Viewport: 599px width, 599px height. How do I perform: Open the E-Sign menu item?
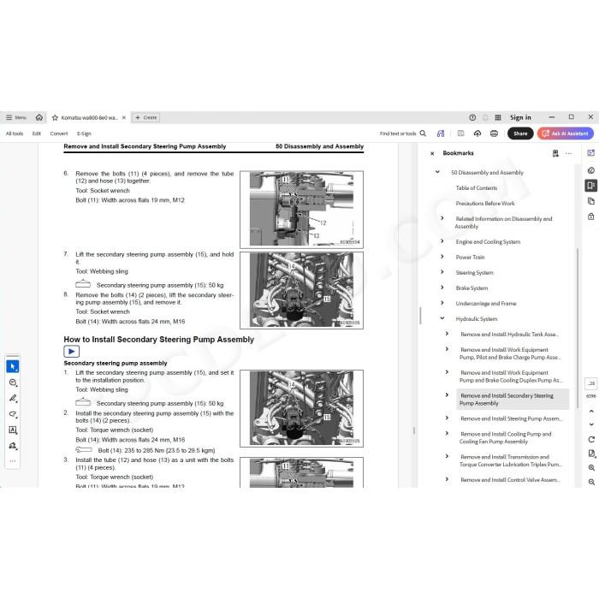click(84, 133)
